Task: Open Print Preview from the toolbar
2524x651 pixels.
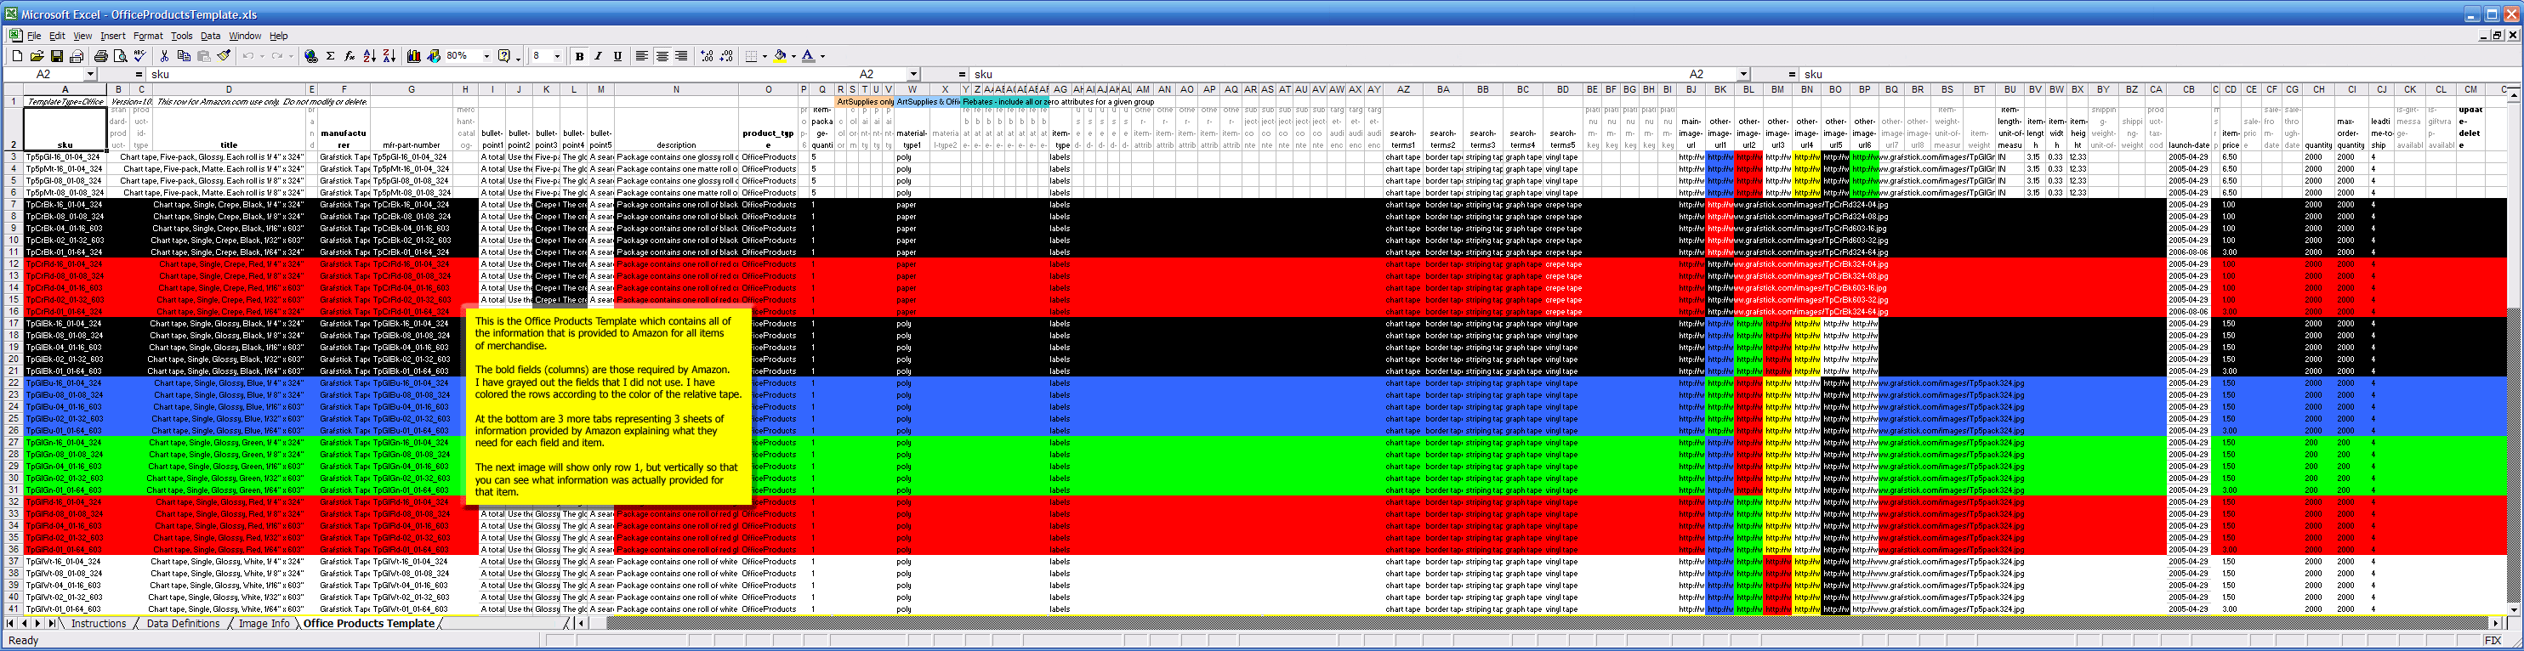Action: pos(121,57)
